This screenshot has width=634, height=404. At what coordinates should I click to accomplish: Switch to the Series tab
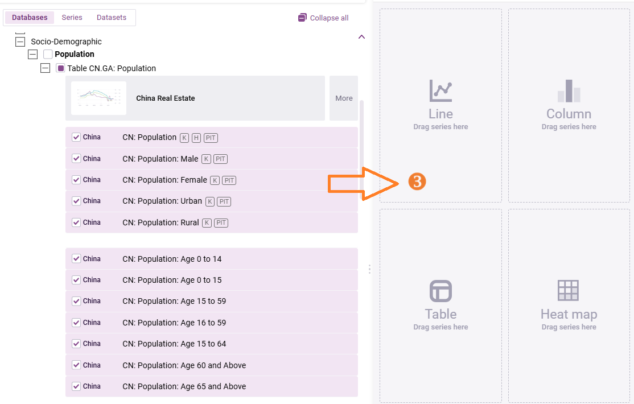point(72,18)
